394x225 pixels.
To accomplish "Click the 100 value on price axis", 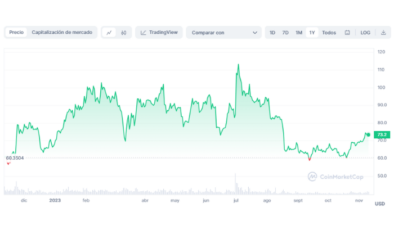I will click(381, 87).
